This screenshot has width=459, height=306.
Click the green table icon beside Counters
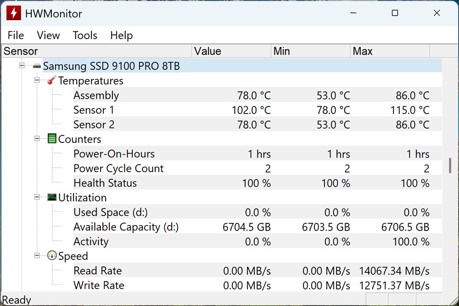pyautogui.click(x=51, y=139)
